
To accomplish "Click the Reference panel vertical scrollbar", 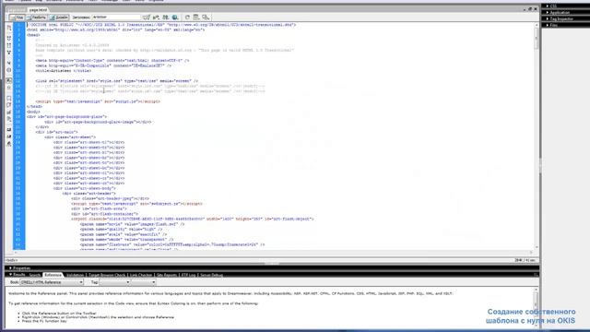I will click(536, 307).
